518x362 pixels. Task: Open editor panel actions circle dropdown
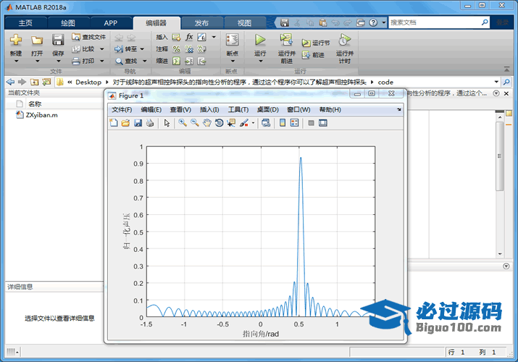point(496,93)
